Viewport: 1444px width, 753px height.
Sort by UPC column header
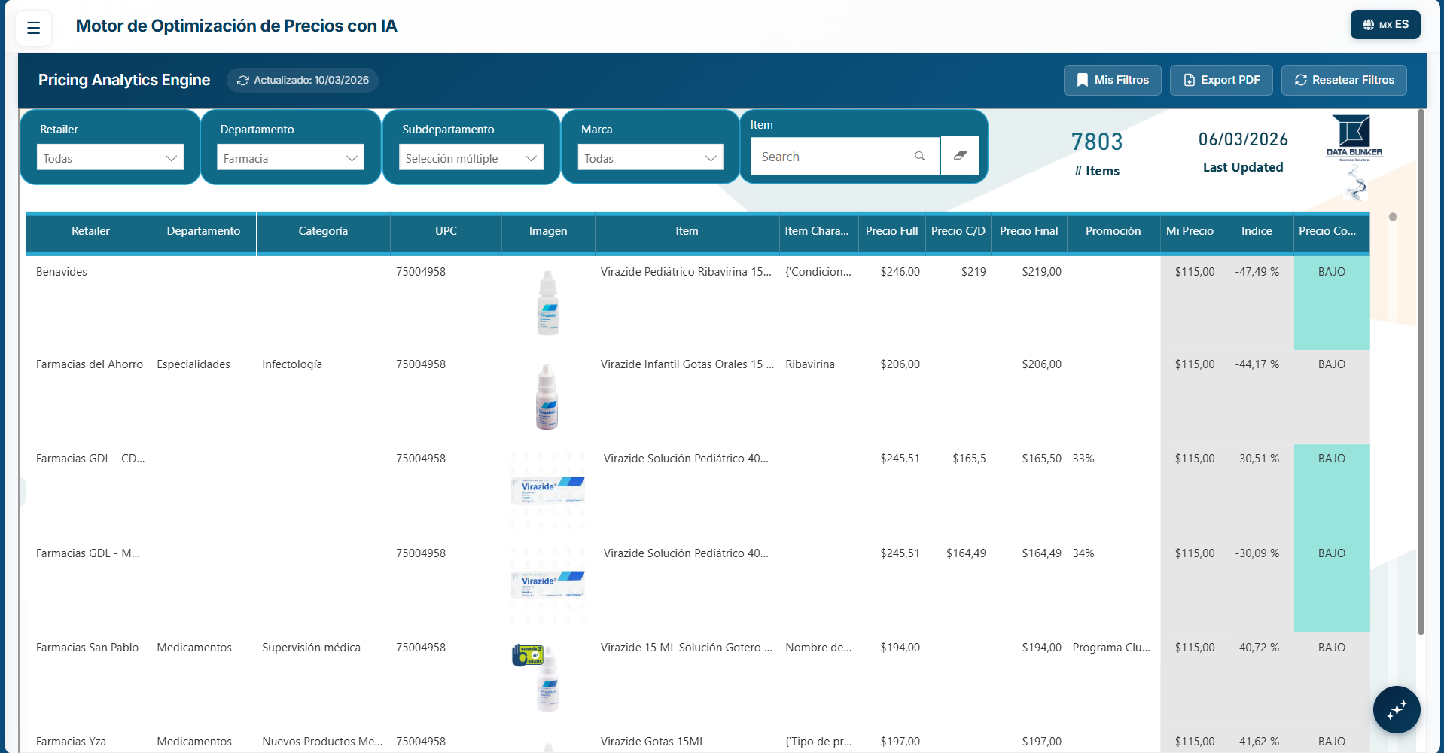coord(446,231)
